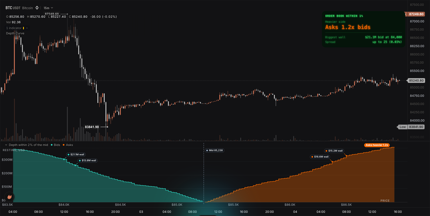Select the Depth Curve indicator label
The width and height of the screenshot is (430, 216).
point(15,33)
